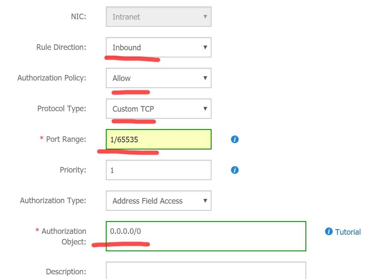The image size is (366, 279).
Task: Click the NIC dropdown arrow
Action: pyautogui.click(x=205, y=17)
